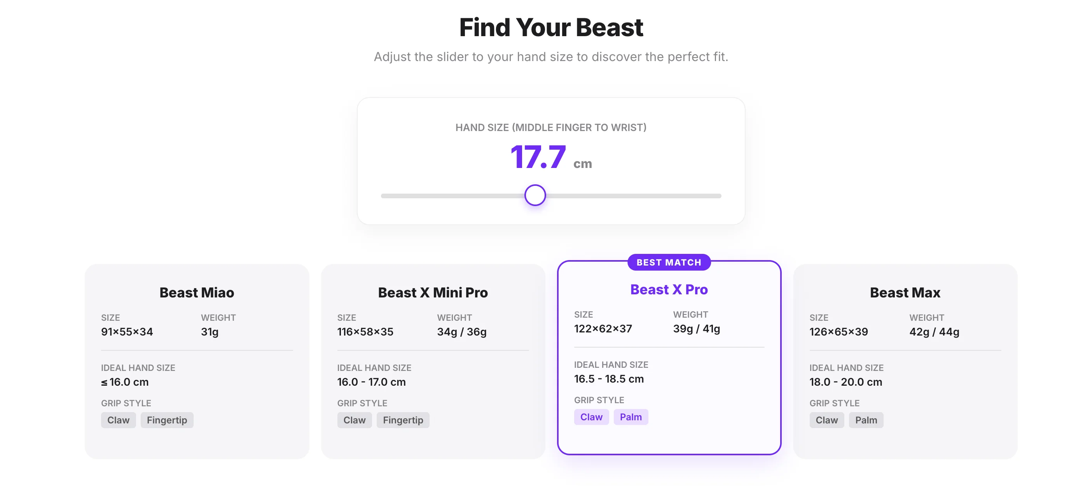Click the Find Your Beast heading
This screenshot has height=486, width=1069.
click(551, 27)
